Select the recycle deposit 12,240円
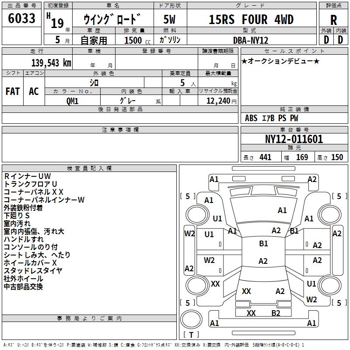 [x=221, y=101]
